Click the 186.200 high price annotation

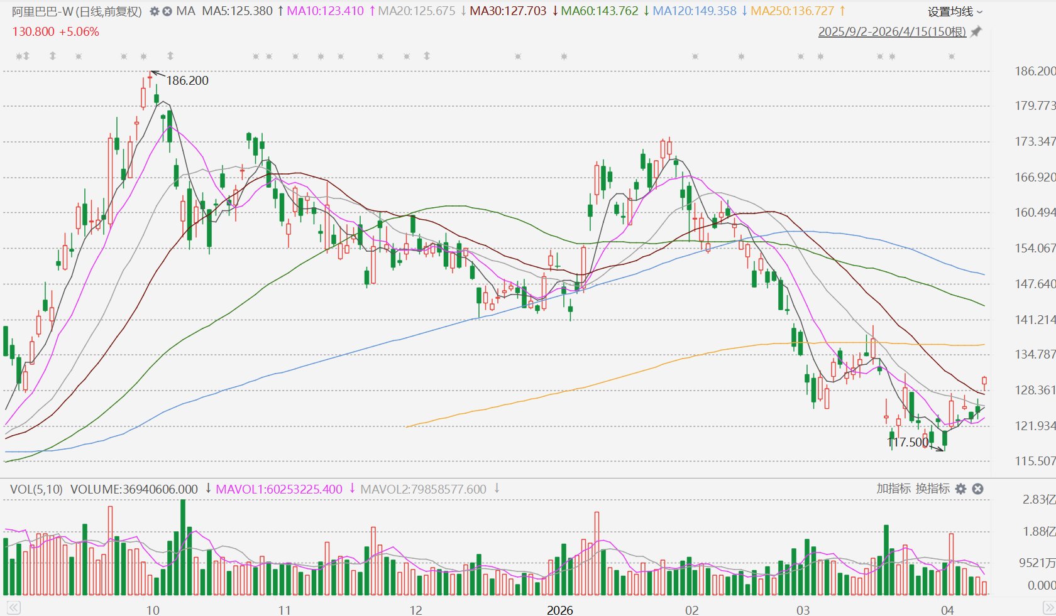coord(187,80)
